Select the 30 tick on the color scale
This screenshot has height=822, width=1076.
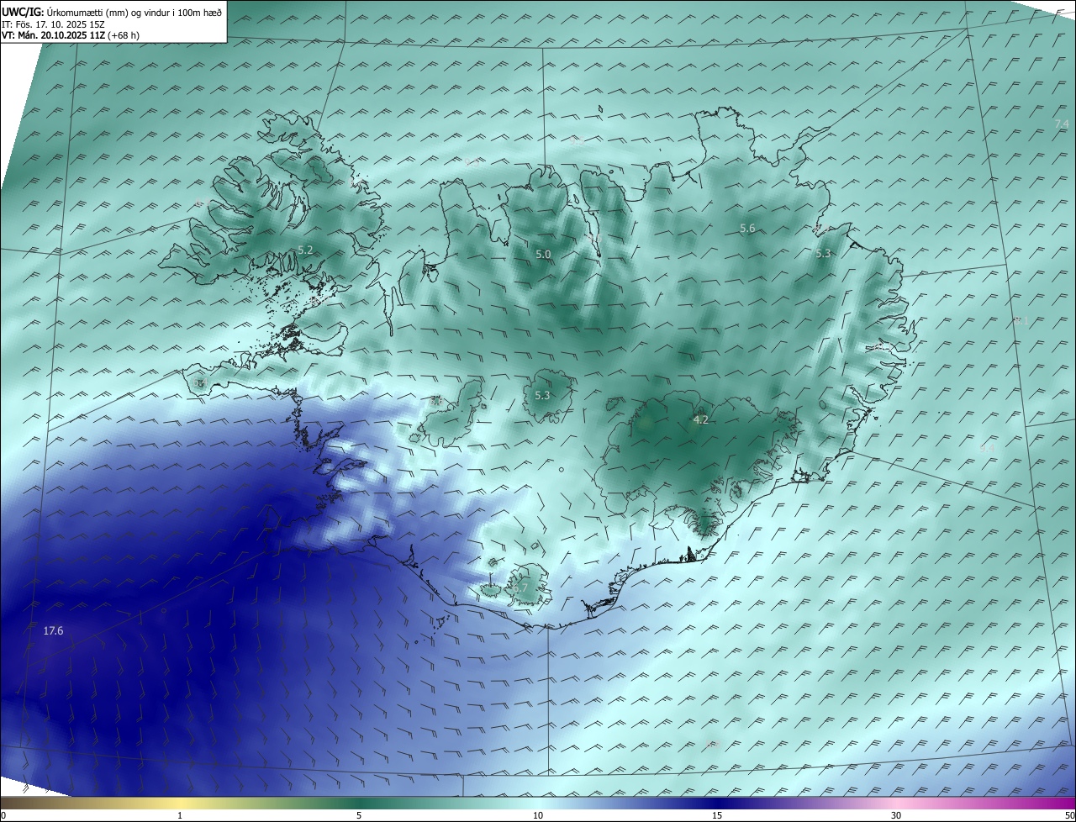click(x=896, y=815)
